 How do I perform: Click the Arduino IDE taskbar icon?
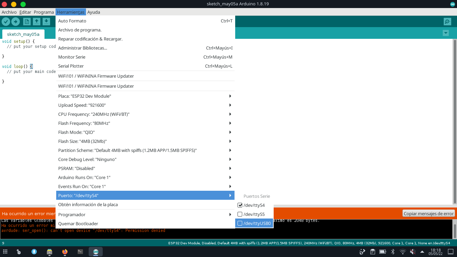tap(96, 252)
